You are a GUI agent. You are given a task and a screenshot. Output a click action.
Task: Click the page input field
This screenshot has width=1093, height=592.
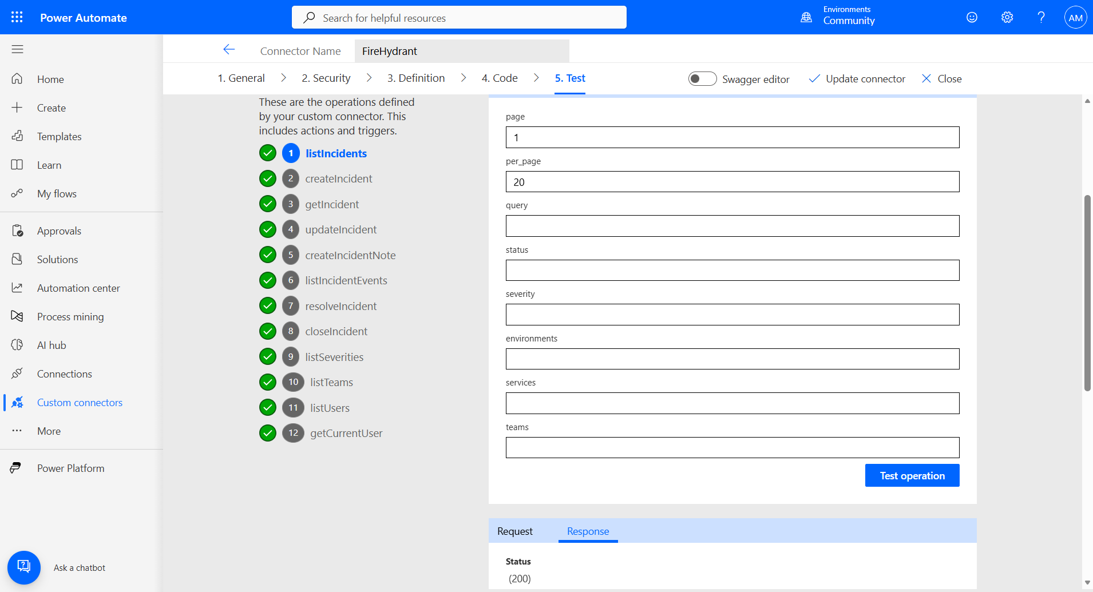click(x=732, y=137)
